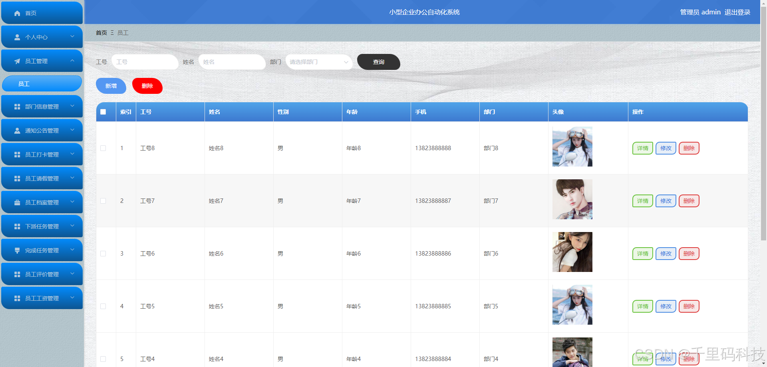Select the 员工 submenu item

coord(42,84)
